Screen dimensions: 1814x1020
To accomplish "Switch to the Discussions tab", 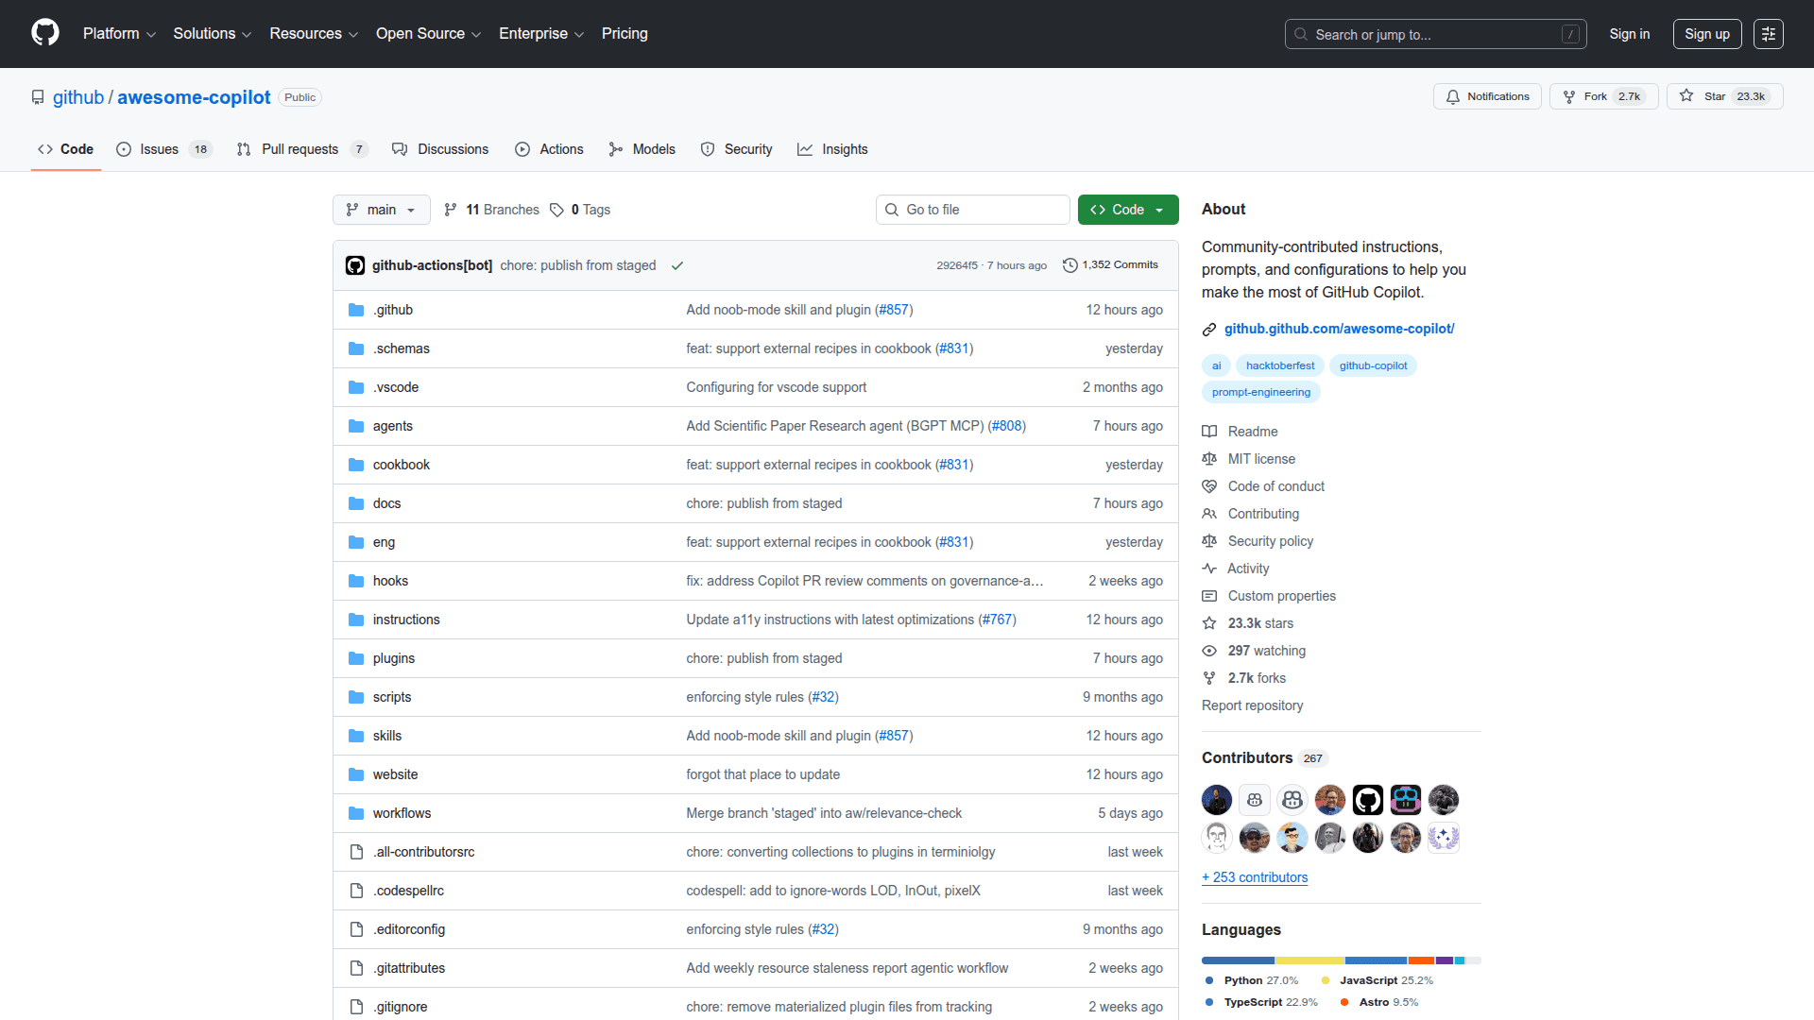I will (x=453, y=149).
